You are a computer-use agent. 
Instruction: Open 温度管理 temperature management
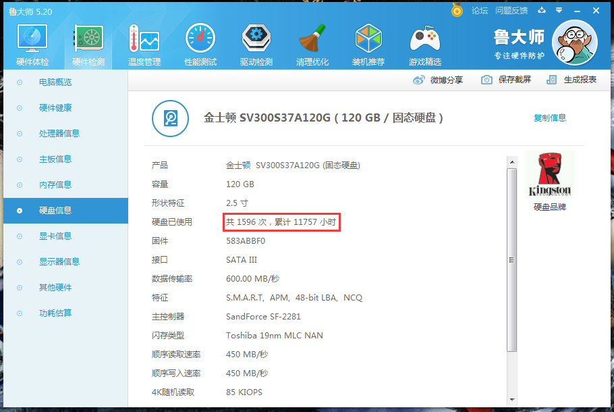click(144, 41)
